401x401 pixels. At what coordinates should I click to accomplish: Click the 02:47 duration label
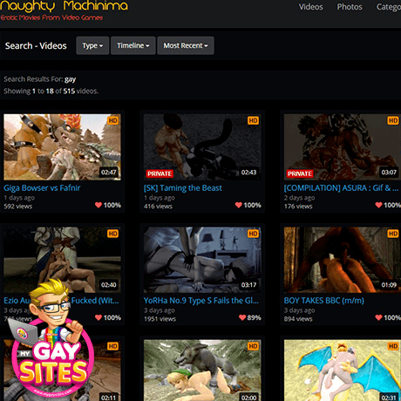pos(109,173)
